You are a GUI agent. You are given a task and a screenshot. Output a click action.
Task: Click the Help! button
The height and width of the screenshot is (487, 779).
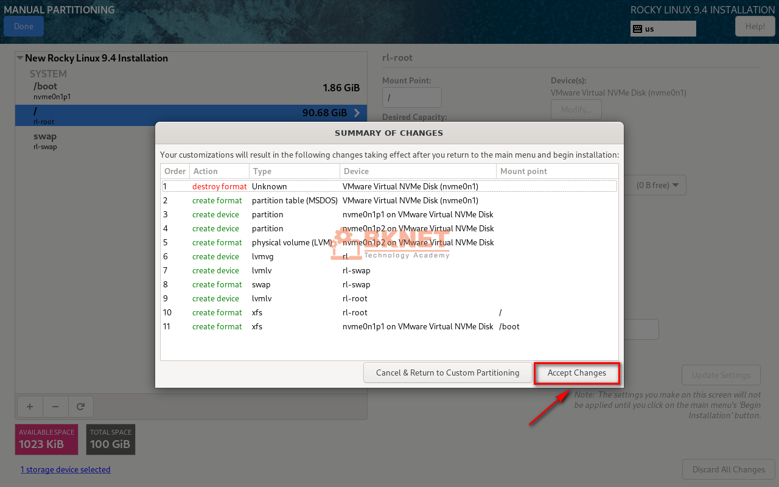click(755, 26)
